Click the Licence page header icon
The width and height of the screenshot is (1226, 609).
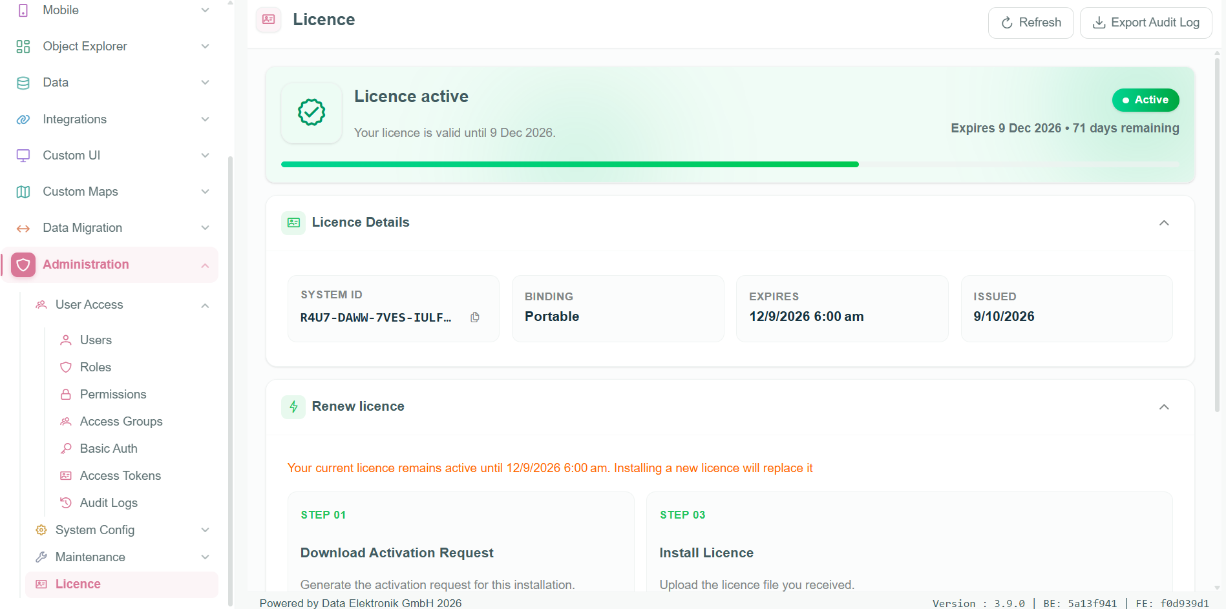click(269, 19)
